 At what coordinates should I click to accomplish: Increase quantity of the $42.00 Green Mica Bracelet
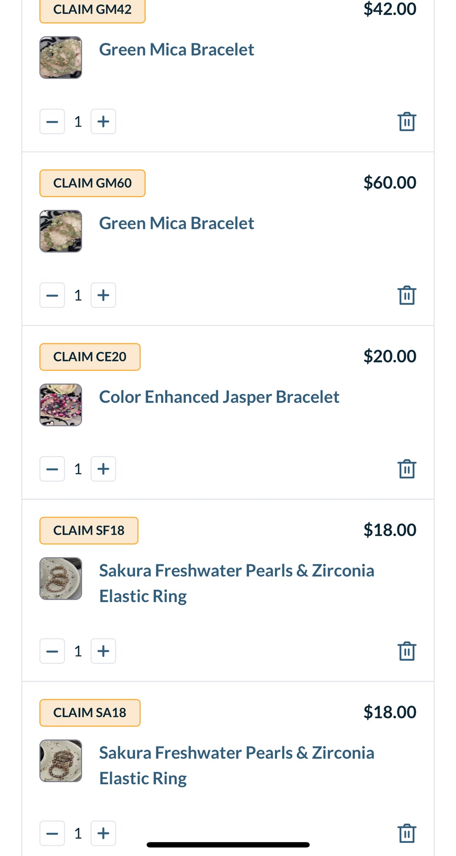(x=103, y=122)
